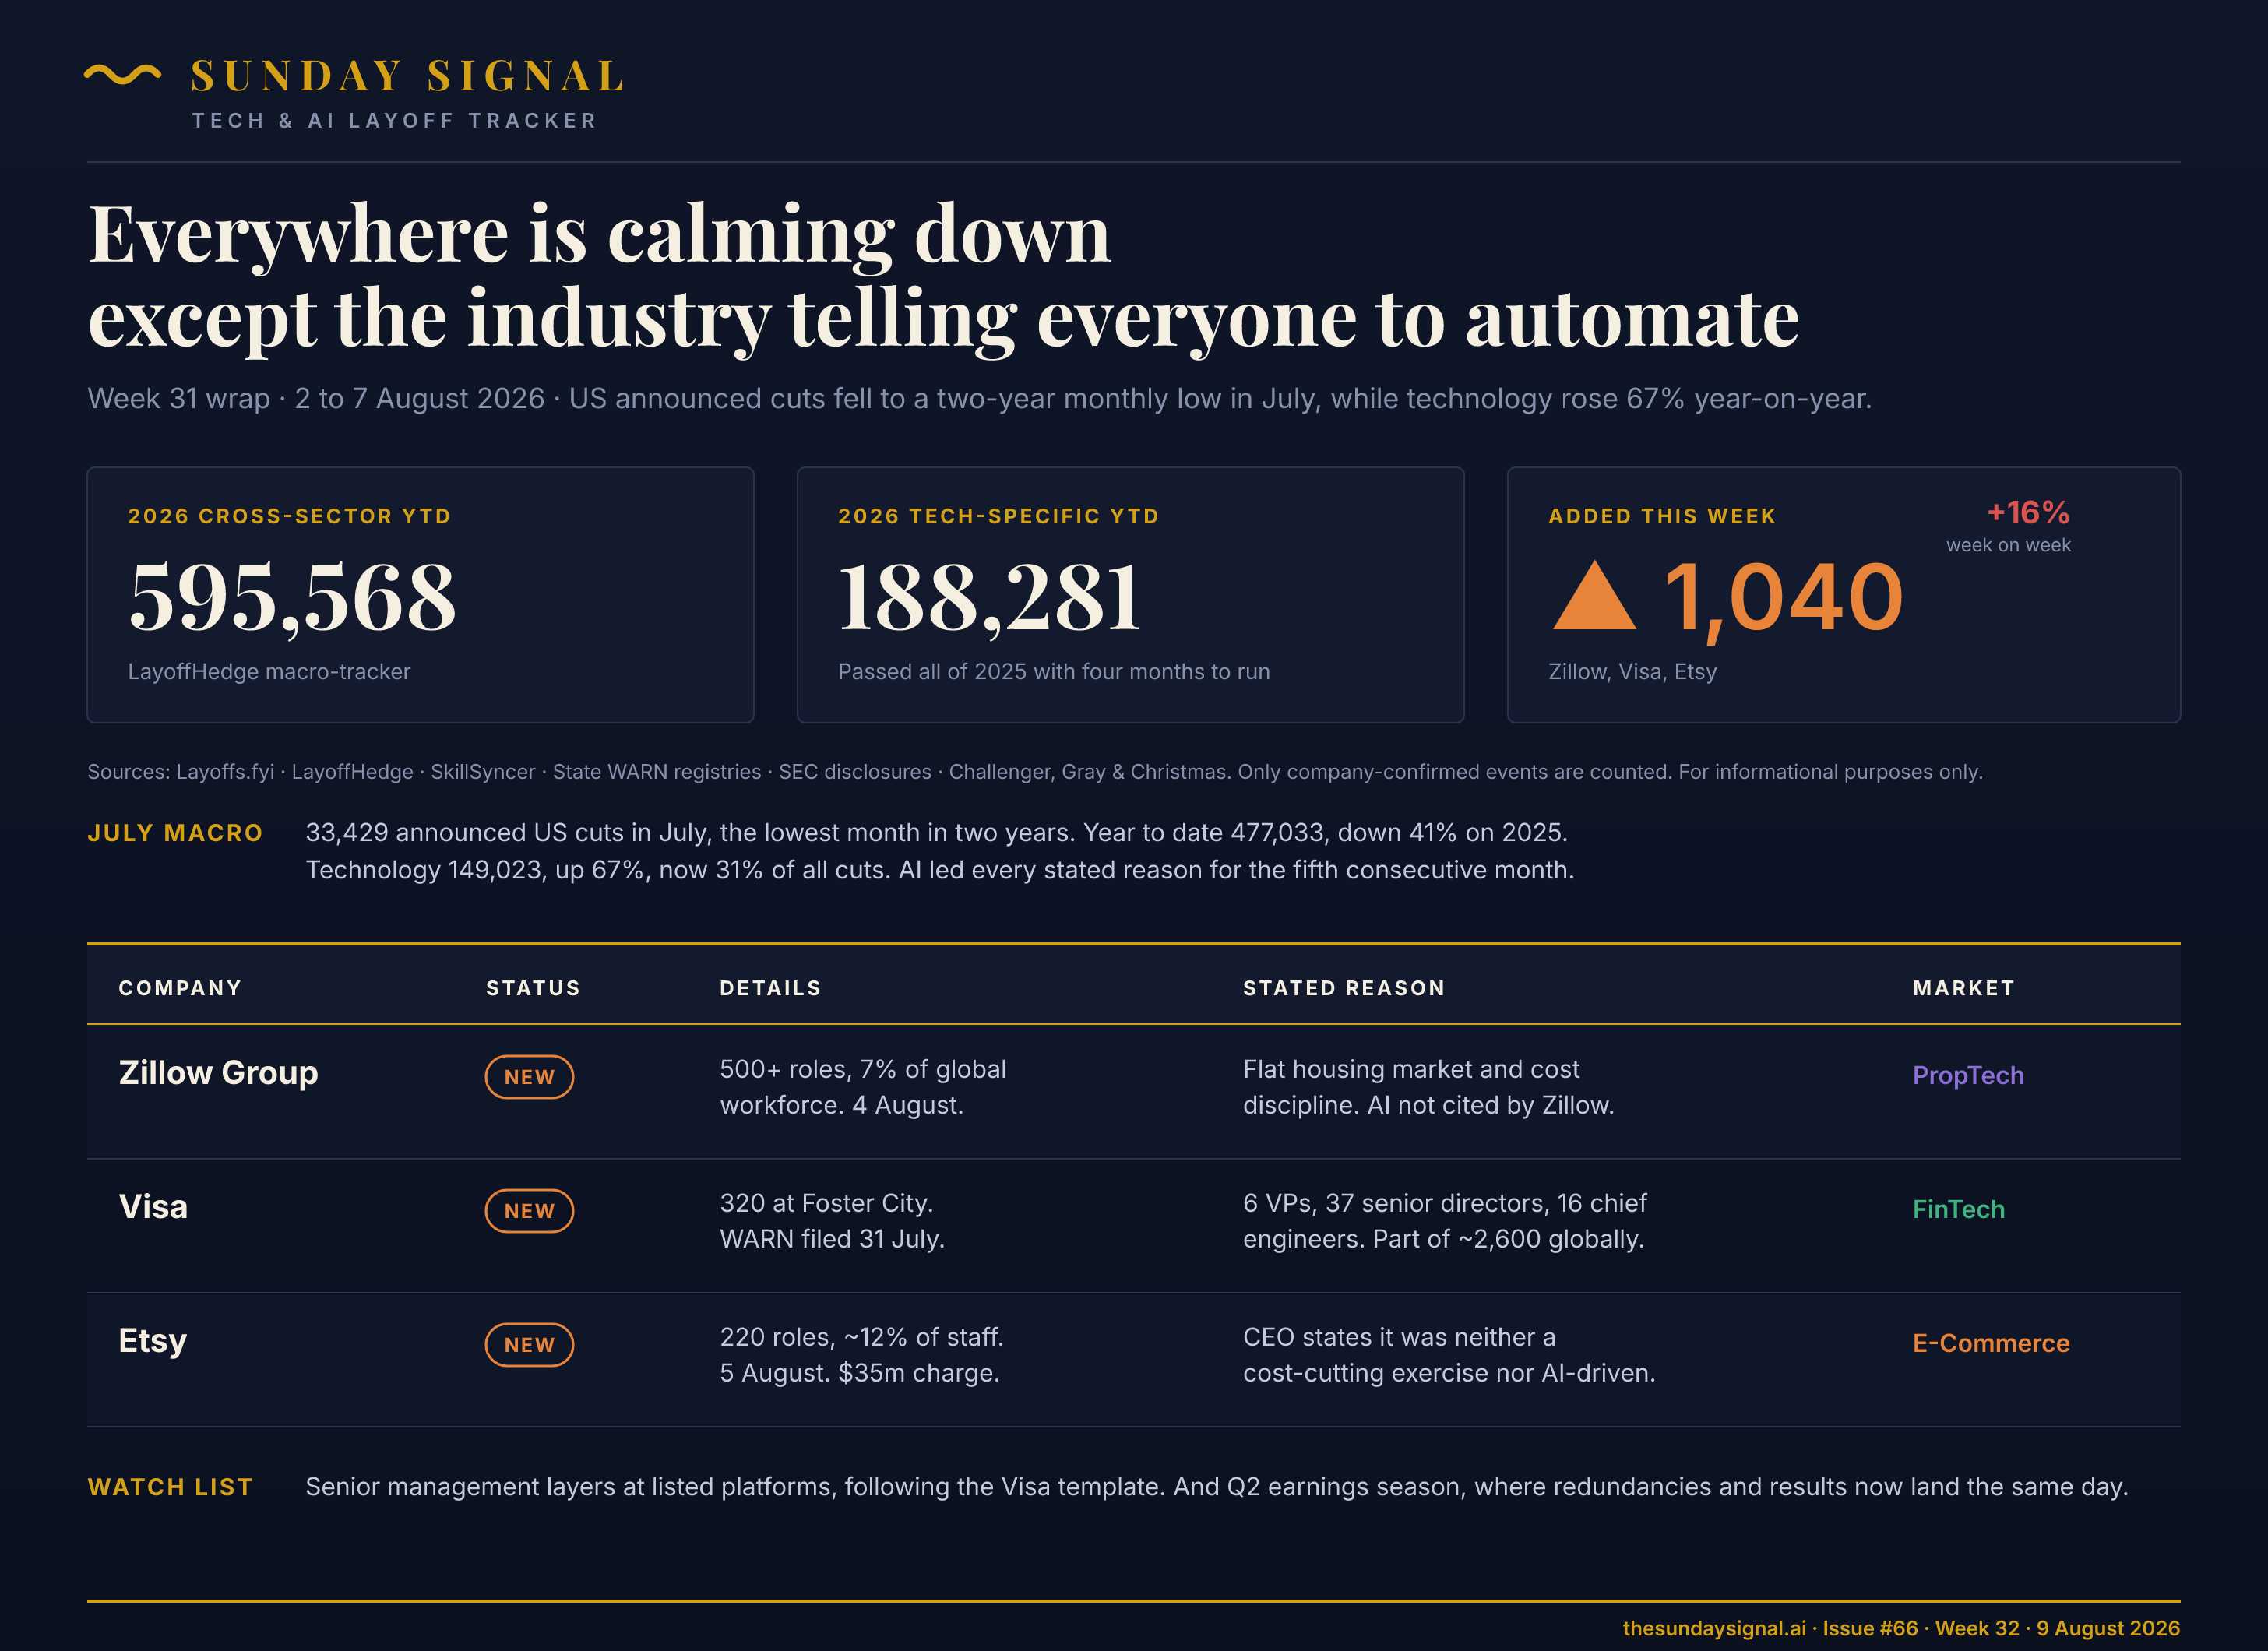Viewport: 2268px width, 1651px height.
Task: Click the orange up-triangle beside 1,040
Action: [x=1594, y=595]
